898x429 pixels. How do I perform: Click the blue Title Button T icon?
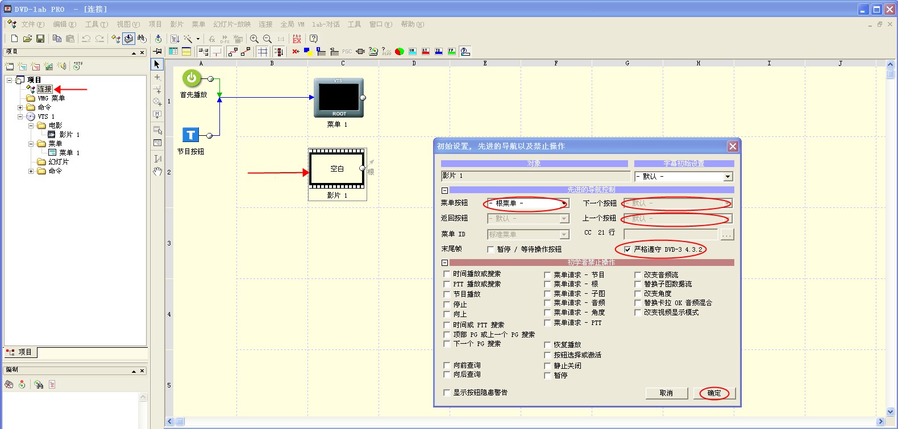point(190,135)
